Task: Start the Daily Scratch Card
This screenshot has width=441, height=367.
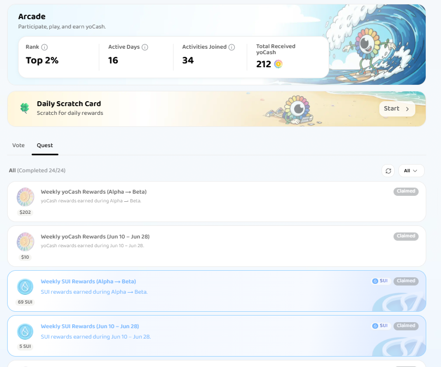Action: coord(397,109)
